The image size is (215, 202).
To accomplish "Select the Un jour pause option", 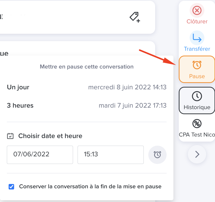I will coord(87,87).
